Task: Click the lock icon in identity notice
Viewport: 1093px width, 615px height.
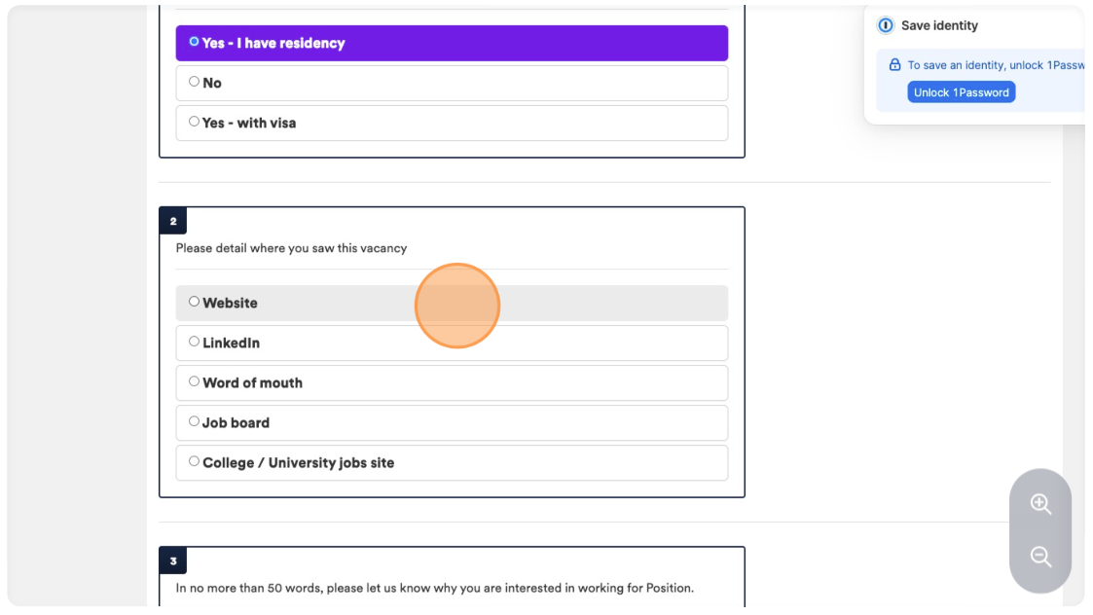Action: (894, 65)
